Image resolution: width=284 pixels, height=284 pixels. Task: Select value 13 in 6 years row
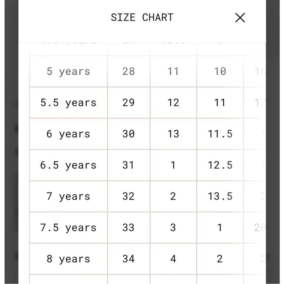tap(173, 134)
